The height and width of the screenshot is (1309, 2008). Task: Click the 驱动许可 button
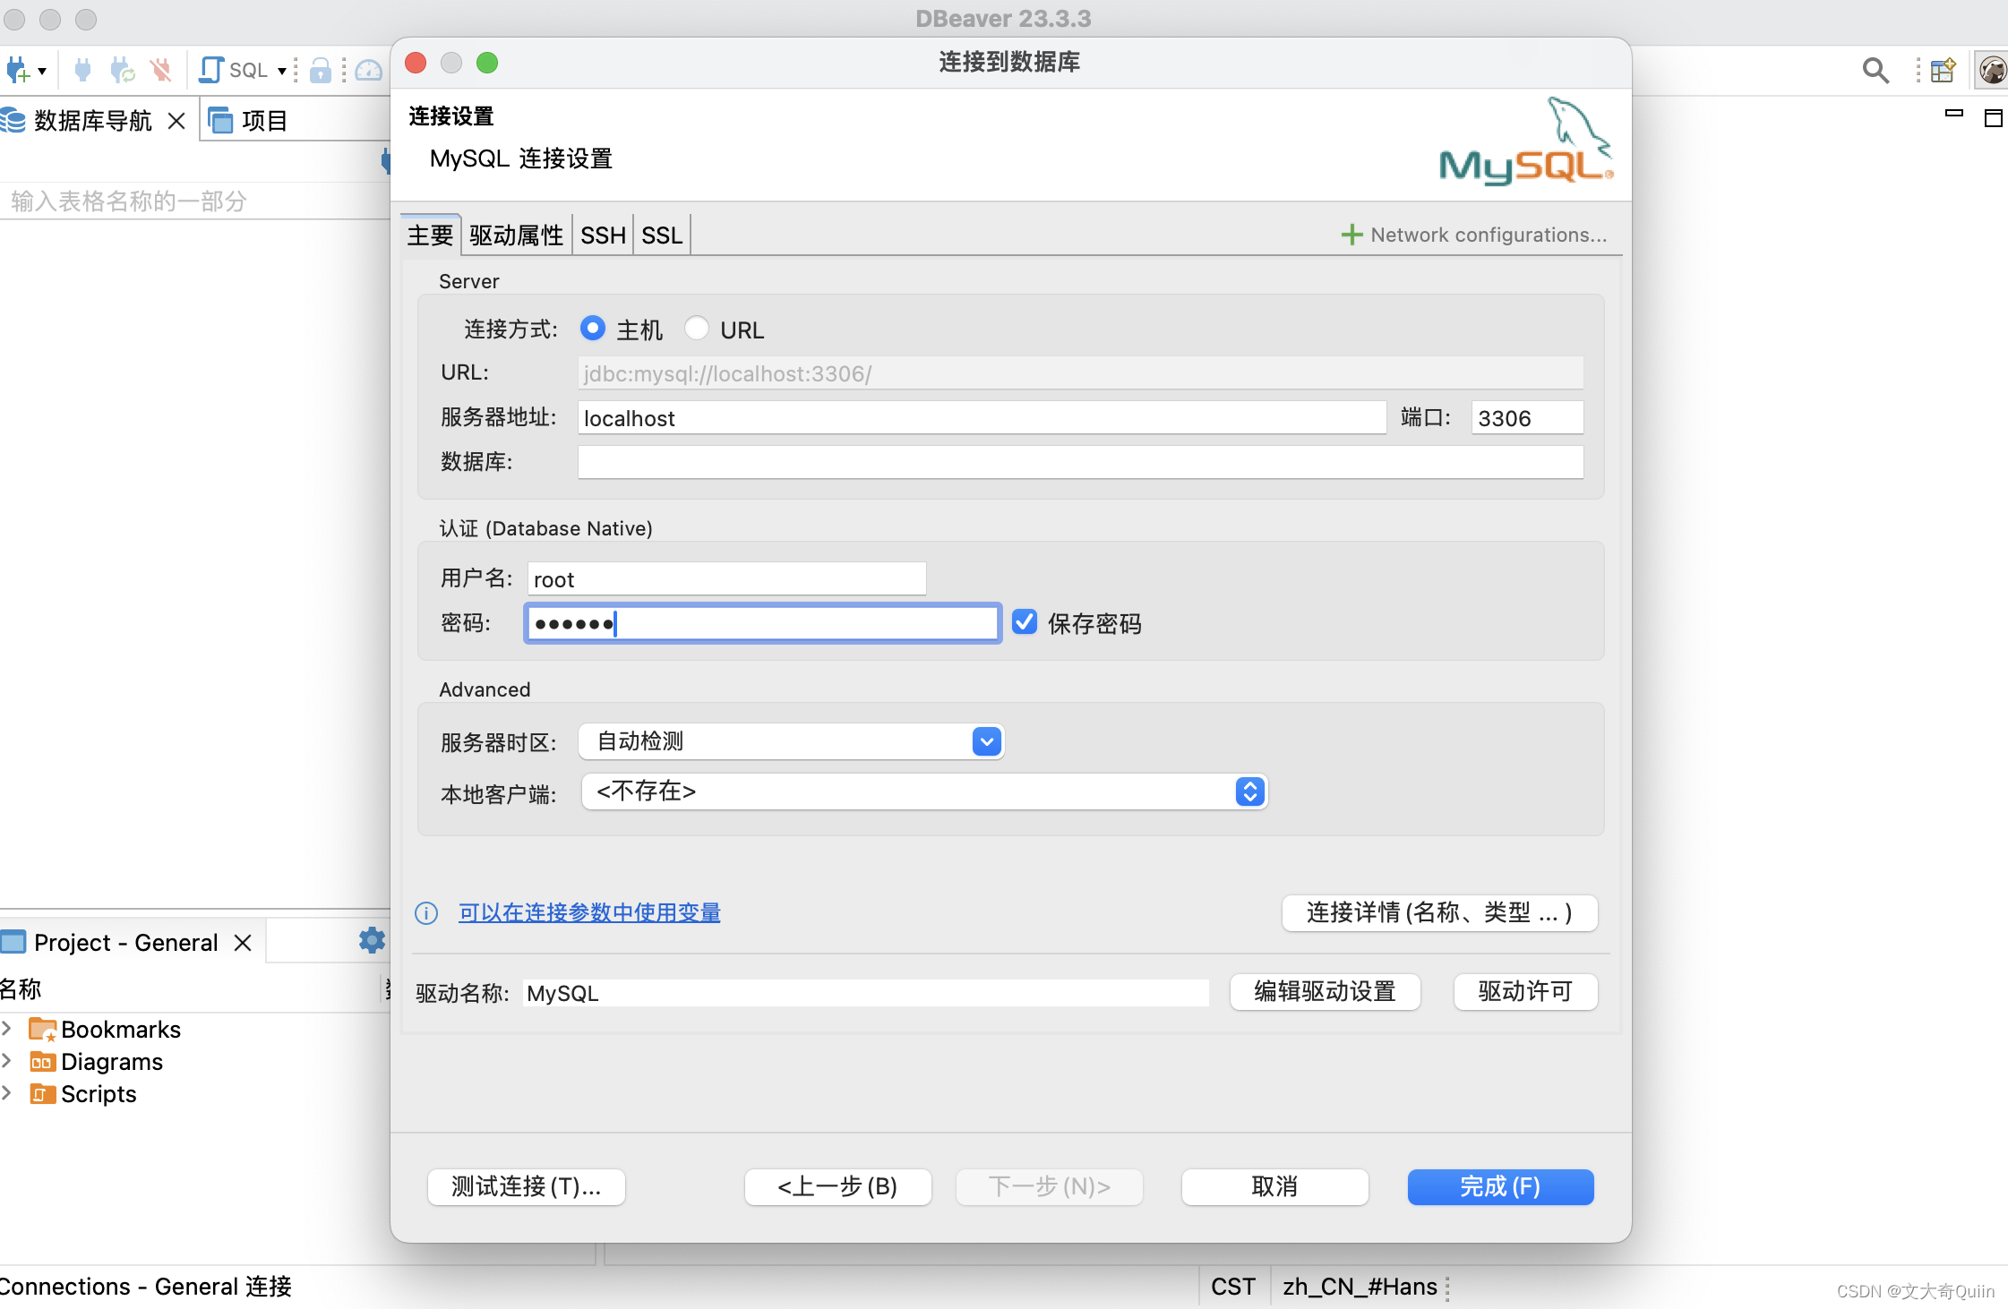pos(1525,991)
